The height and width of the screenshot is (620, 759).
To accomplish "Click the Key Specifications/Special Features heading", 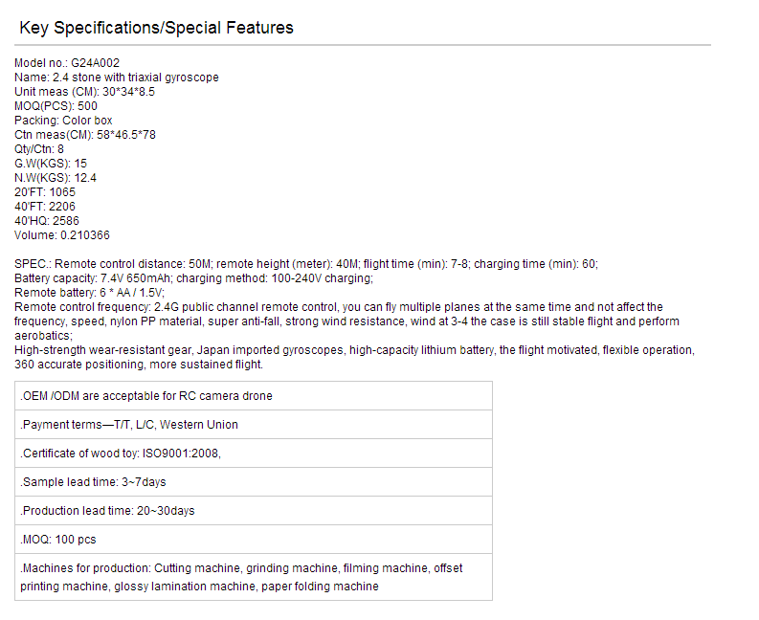I will (x=156, y=28).
